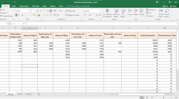Click Merge & Center button
The image size is (179, 99).
tap(72, 15)
